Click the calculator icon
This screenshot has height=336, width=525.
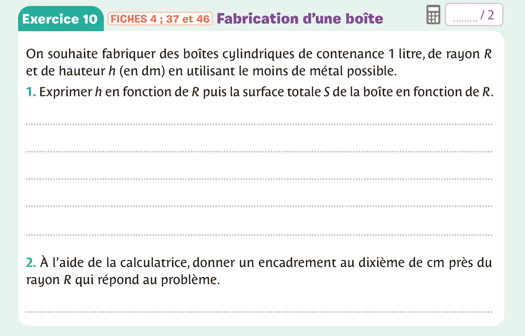coord(433,16)
